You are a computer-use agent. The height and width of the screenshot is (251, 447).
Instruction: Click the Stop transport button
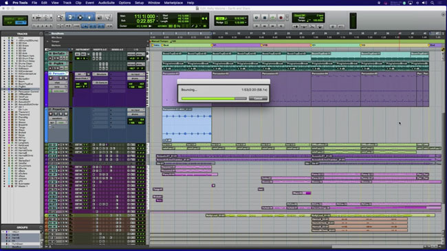coord(265,18)
